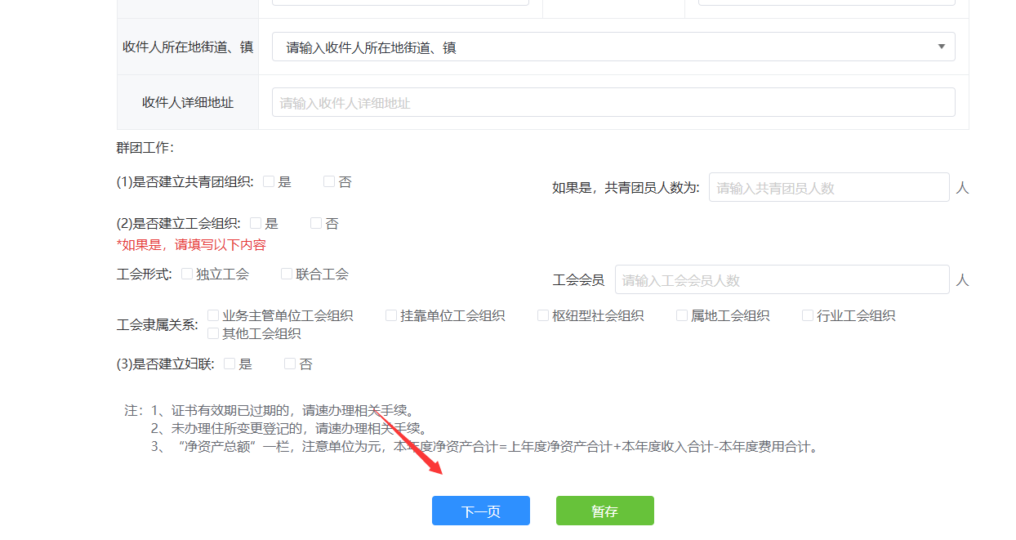Check 是 for 是否建立共青团组织
Viewport: 1016px width, 540px height.
269,182
